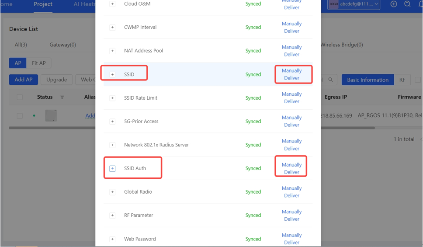This screenshot has width=423, height=247.
Task: Tick the select-all checkbox in table header
Action: point(20,97)
